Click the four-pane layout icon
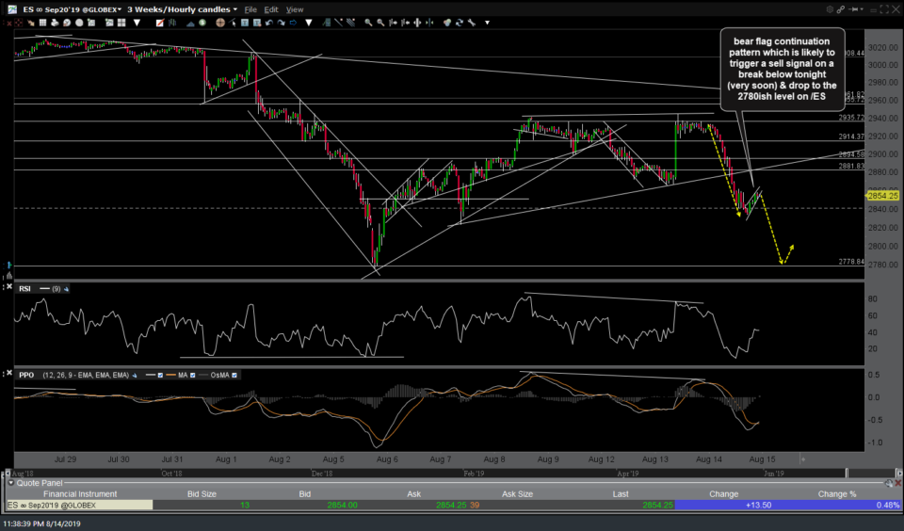 121,23
